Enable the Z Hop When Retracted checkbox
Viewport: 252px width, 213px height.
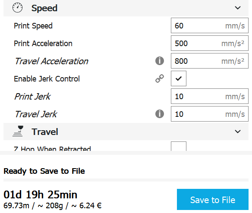coord(179,146)
